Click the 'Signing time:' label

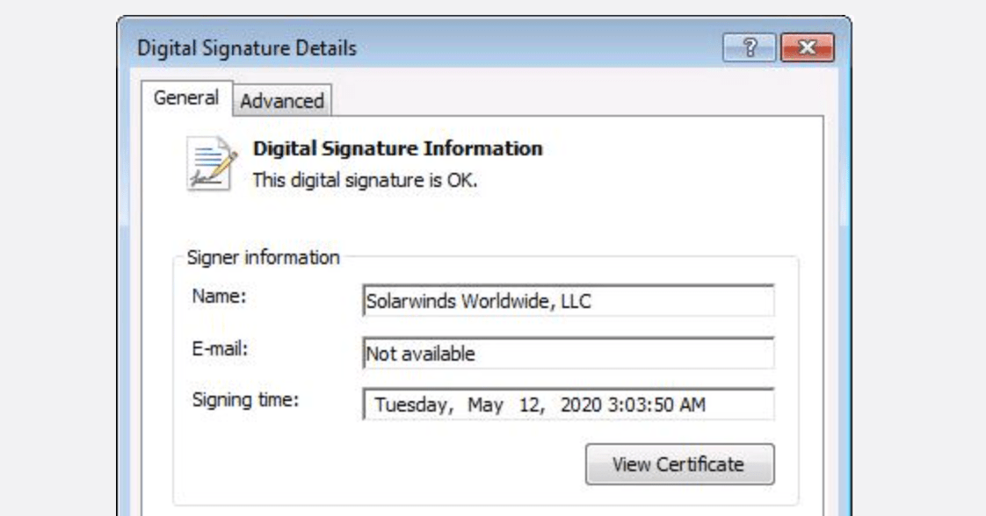[x=245, y=400]
